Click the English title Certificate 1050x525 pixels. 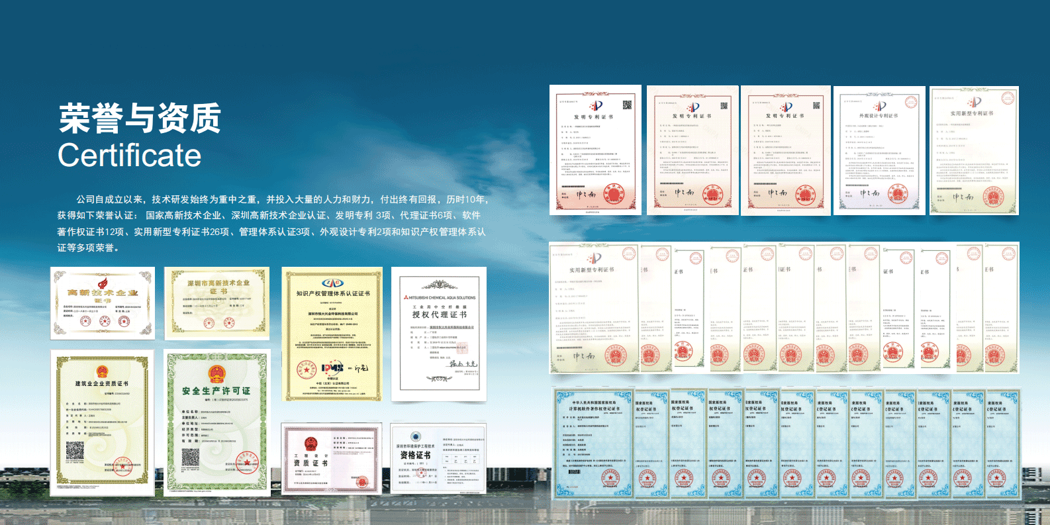(130, 156)
